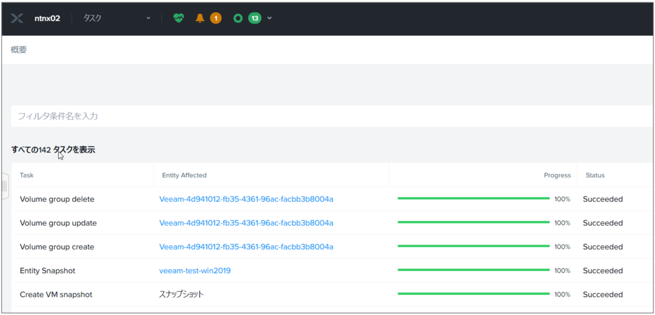Sort by Entity Affected column header
Screen dimensions: 655x315
pyautogui.click(x=184, y=175)
